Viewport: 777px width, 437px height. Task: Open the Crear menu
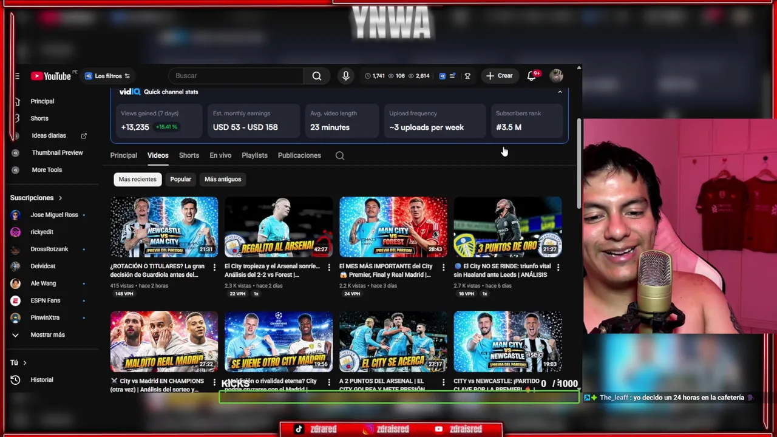click(500, 76)
